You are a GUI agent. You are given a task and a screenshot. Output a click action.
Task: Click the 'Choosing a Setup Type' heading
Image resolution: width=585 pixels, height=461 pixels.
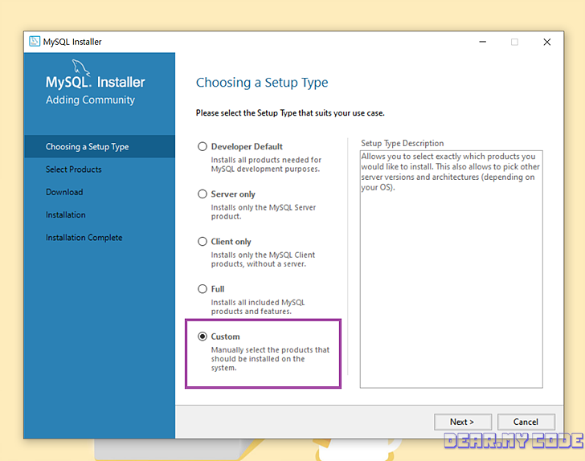click(x=262, y=83)
